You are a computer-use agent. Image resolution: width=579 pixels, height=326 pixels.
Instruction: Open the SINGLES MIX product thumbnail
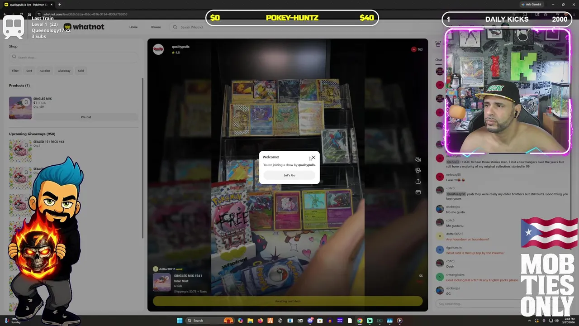20,108
